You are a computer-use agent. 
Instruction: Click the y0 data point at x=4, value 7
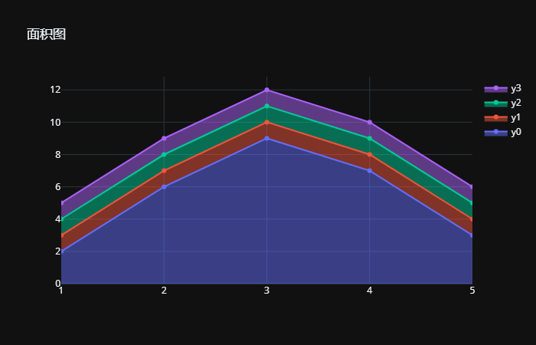pyautogui.click(x=370, y=170)
